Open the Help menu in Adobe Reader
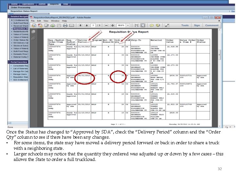Viewport: 236px width, 177px height. [x=65, y=21]
